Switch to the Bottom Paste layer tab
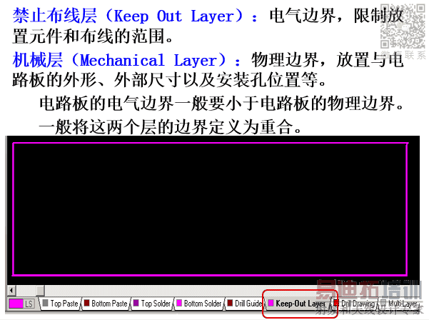 click(x=106, y=304)
